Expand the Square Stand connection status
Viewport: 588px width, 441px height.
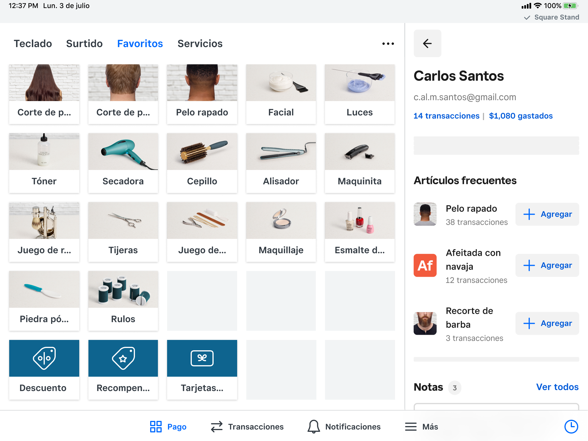(x=552, y=17)
